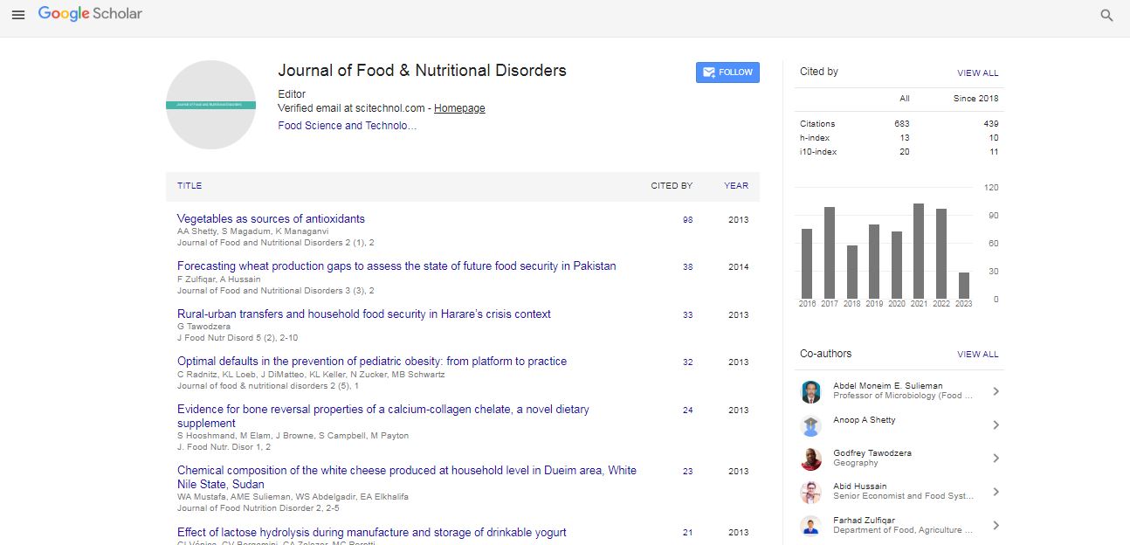Click the journal name heading
Viewport: 1130px width, 545px height.
click(x=422, y=71)
